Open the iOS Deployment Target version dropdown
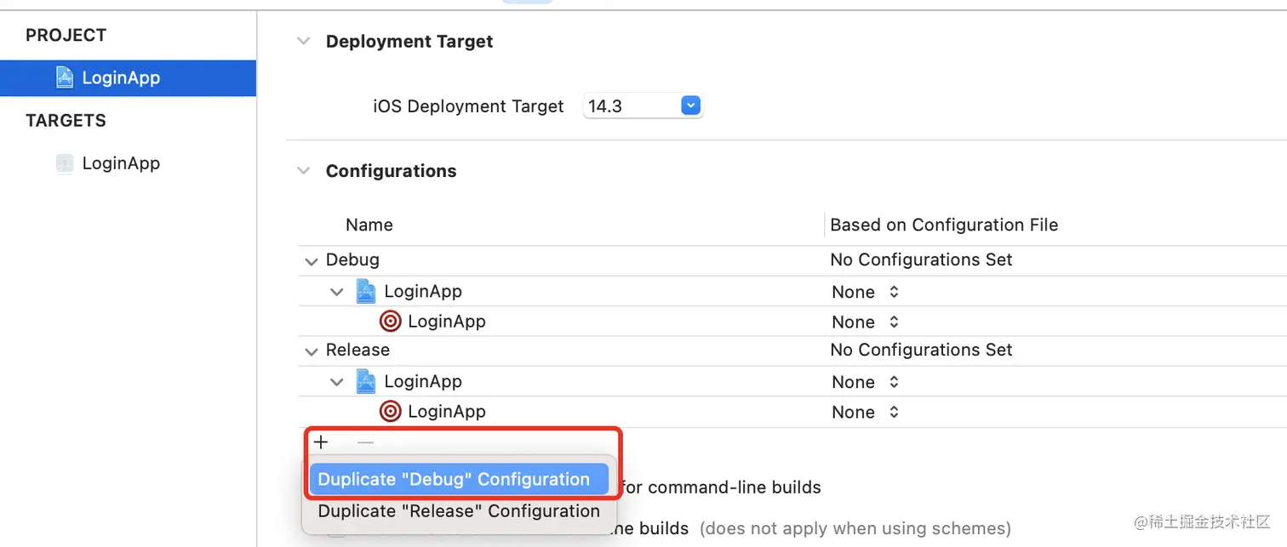Image resolution: width=1287 pixels, height=547 pixels. click(690, 106)
